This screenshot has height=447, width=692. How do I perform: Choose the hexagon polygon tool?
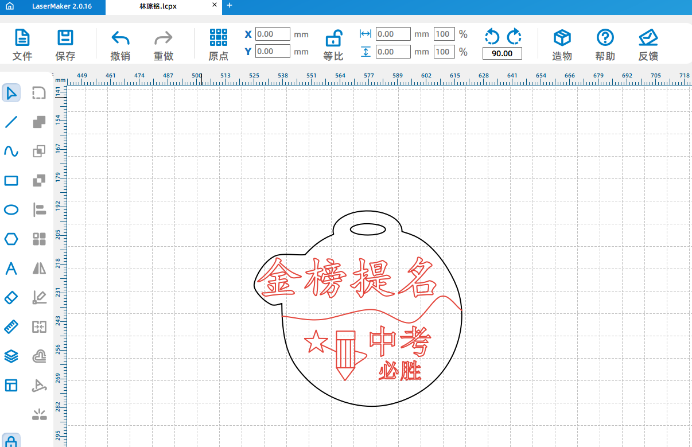click(11, 239)
